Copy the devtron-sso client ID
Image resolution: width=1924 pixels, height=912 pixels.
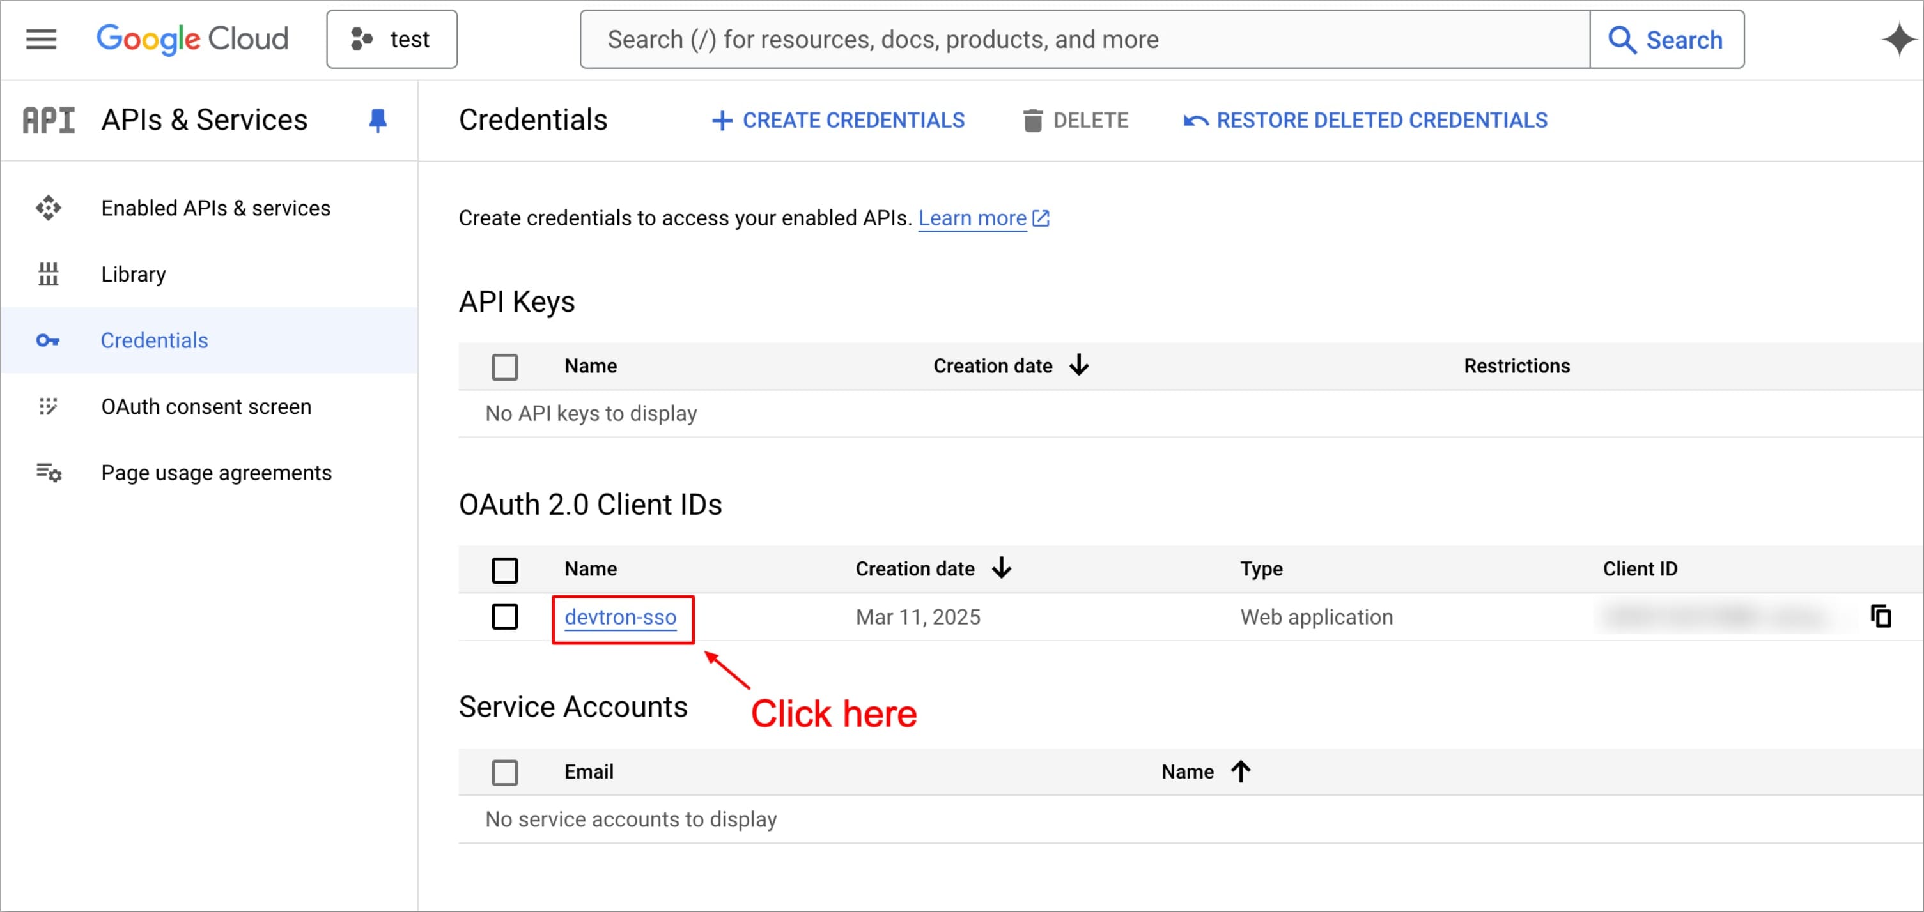click(x=1881, y=616)
